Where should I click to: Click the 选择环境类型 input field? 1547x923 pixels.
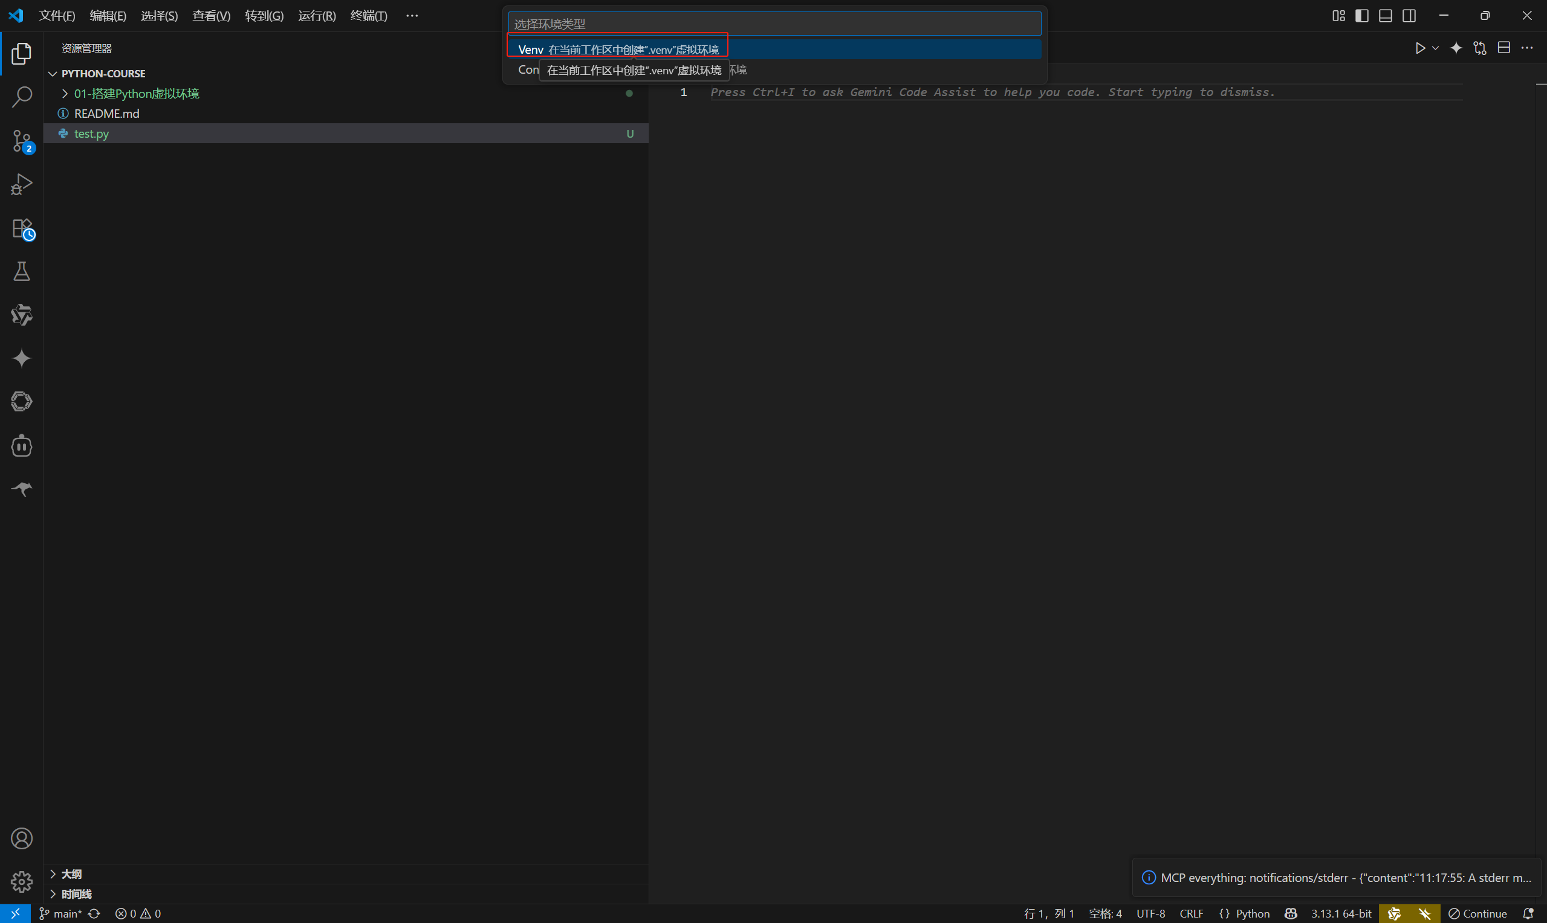click(774, 24)
